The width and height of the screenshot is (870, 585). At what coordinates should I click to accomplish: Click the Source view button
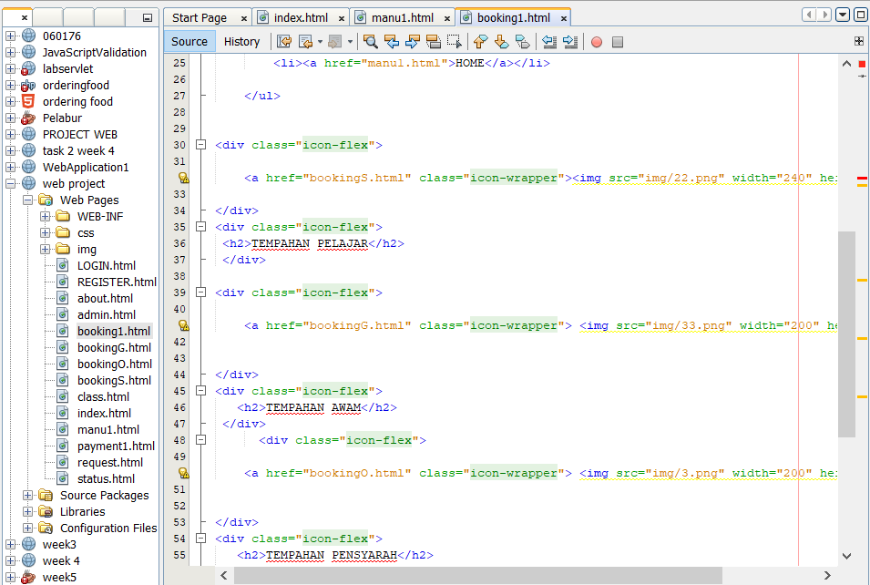click(189, 41)
